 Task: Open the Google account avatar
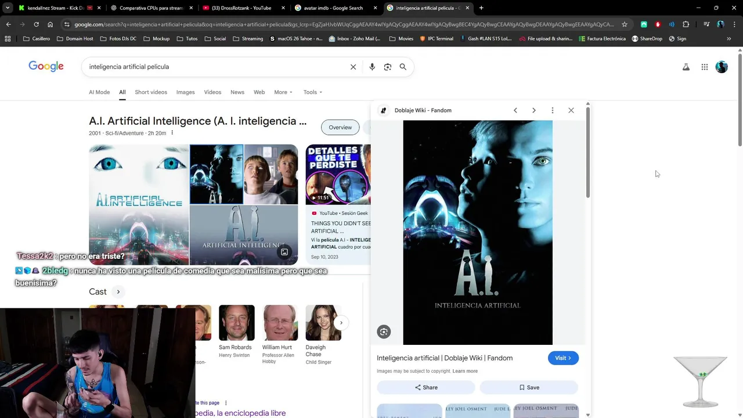tap(722, 67)
